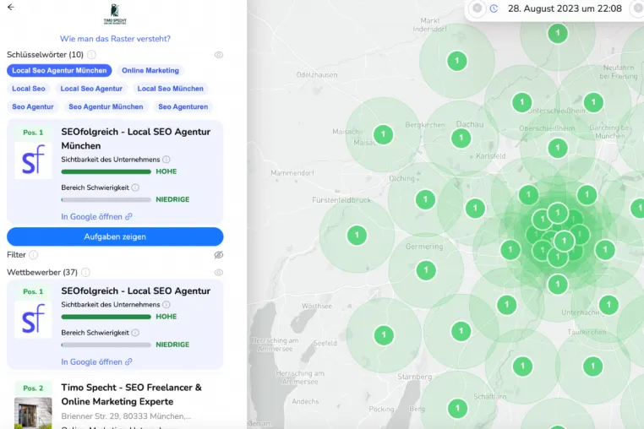Click rank marker beside Maisach label

pyautogui.click(x=383, y=134)
